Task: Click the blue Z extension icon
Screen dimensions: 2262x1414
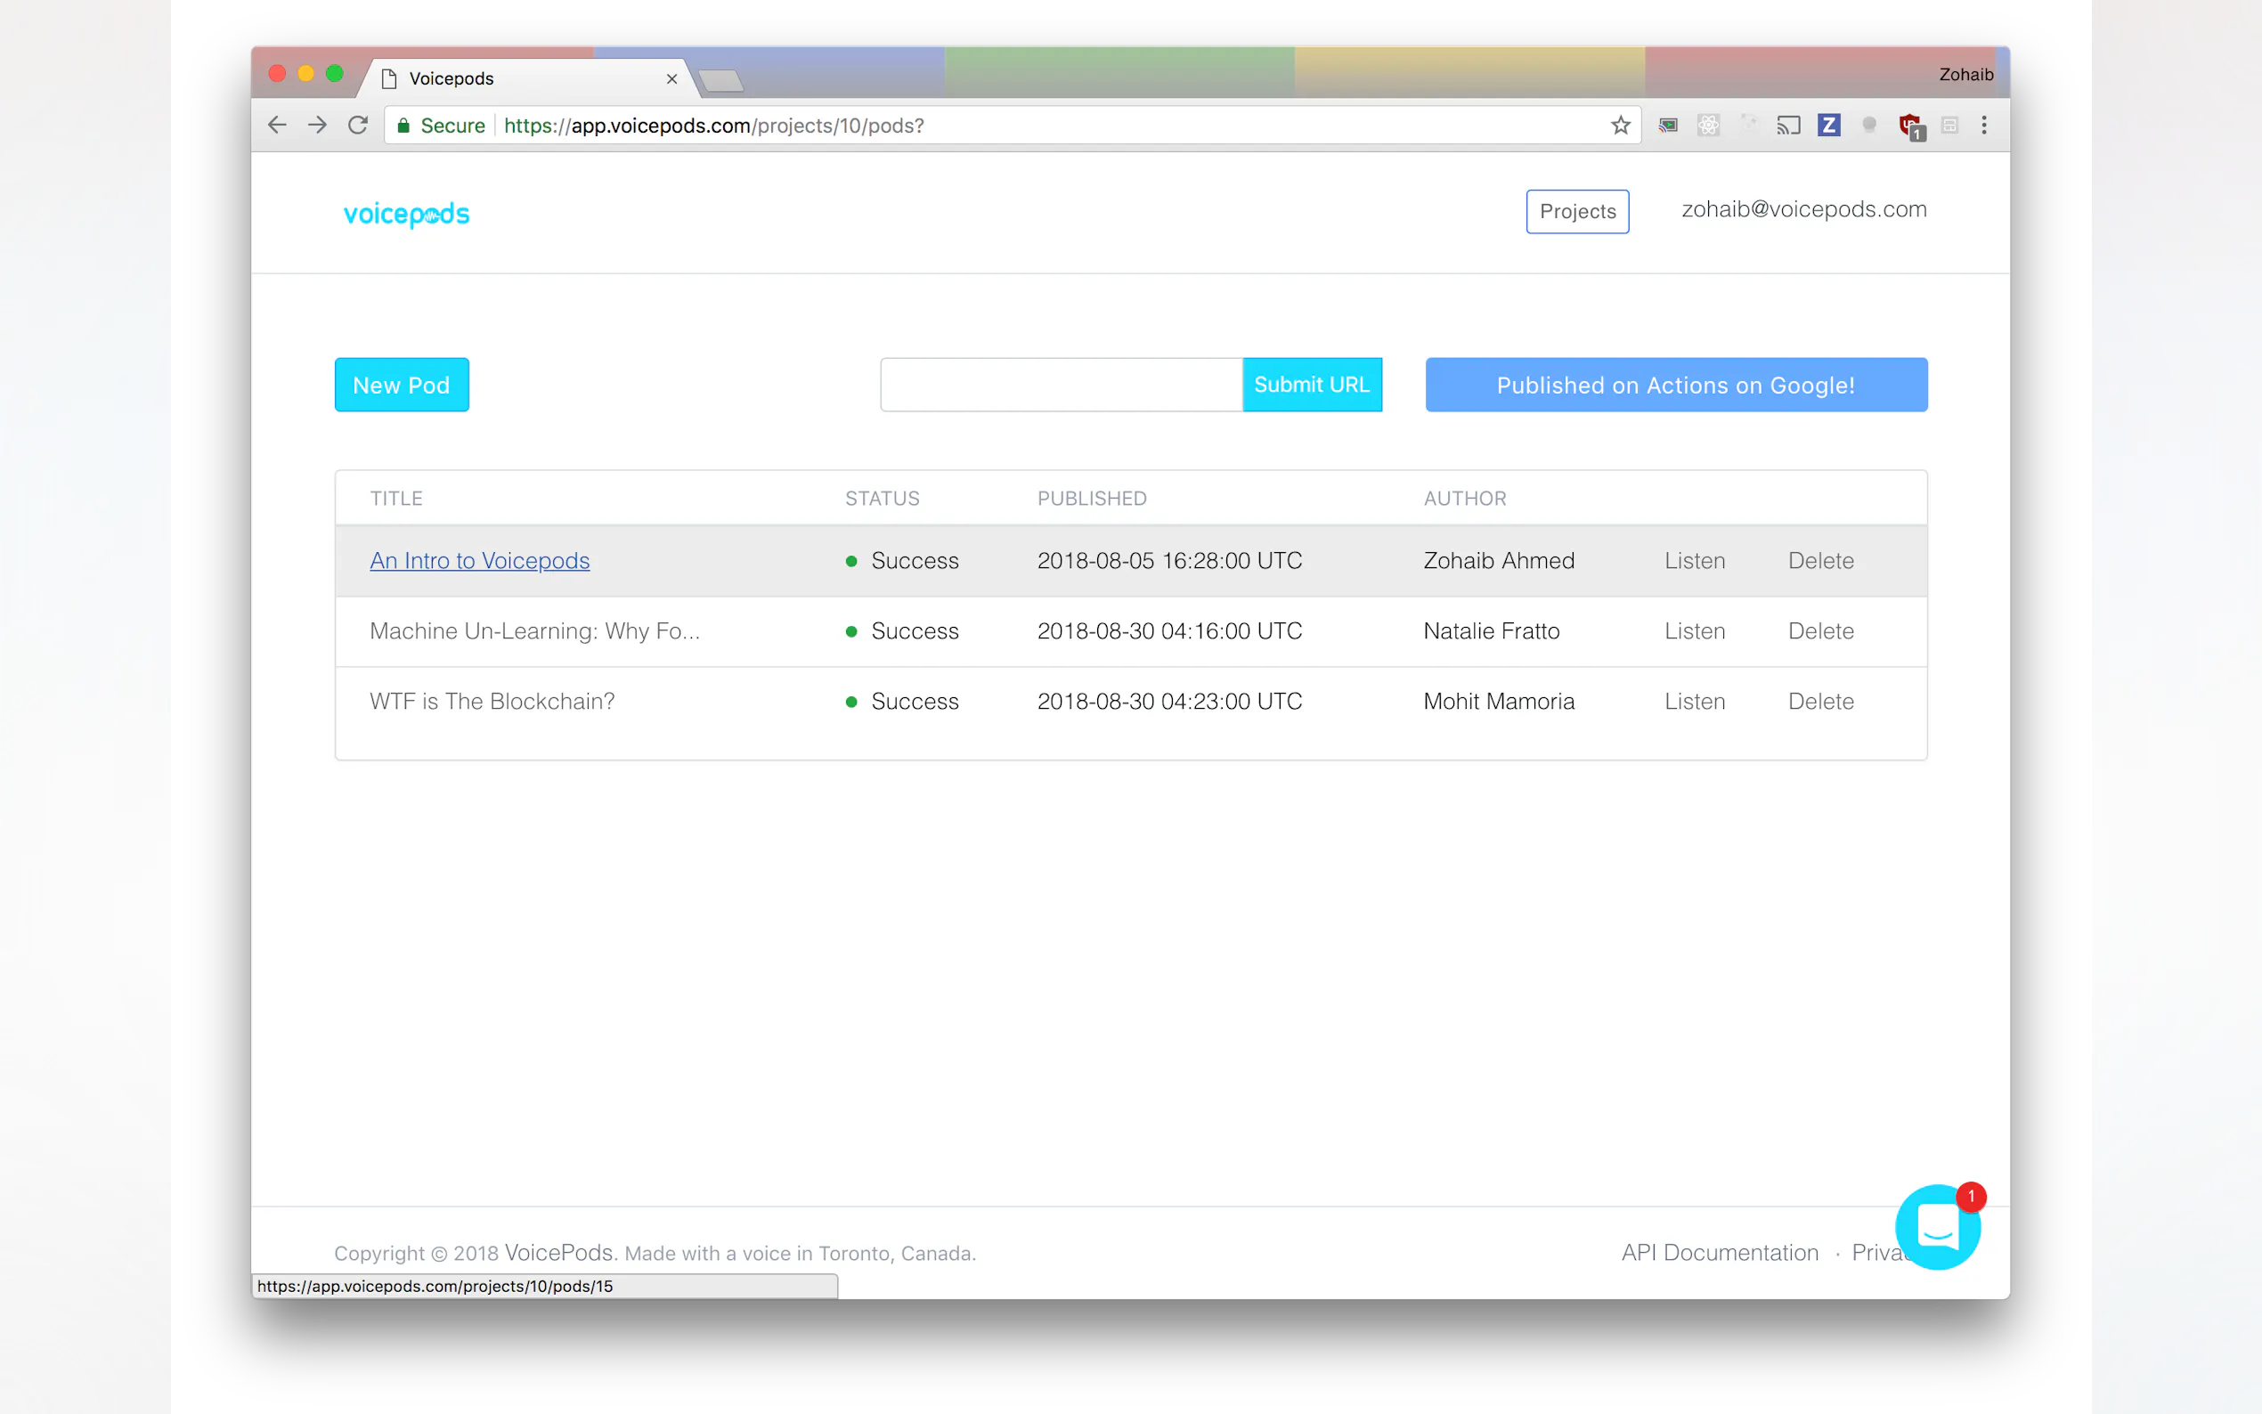Action: 1828,126
